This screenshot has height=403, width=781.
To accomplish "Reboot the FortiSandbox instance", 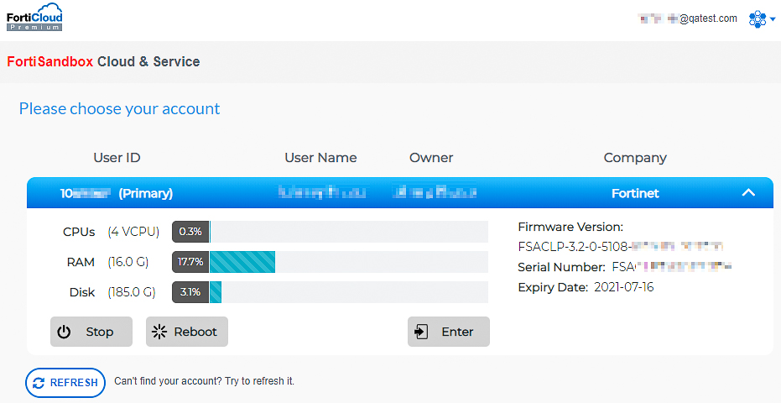I will point(187,332).
